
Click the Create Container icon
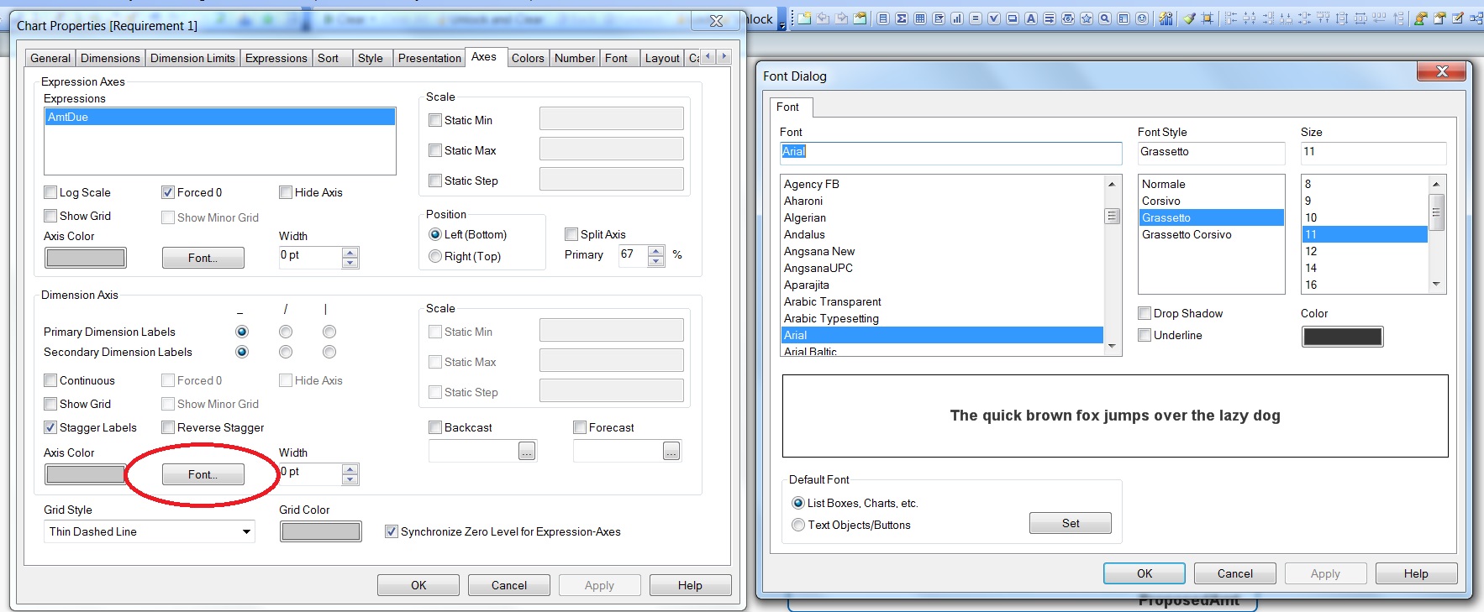1124,18
